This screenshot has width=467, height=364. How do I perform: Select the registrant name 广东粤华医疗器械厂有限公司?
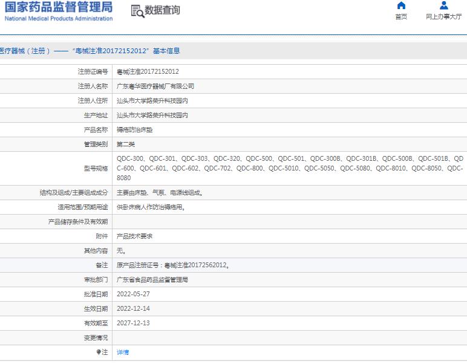(x=155, y=86)
